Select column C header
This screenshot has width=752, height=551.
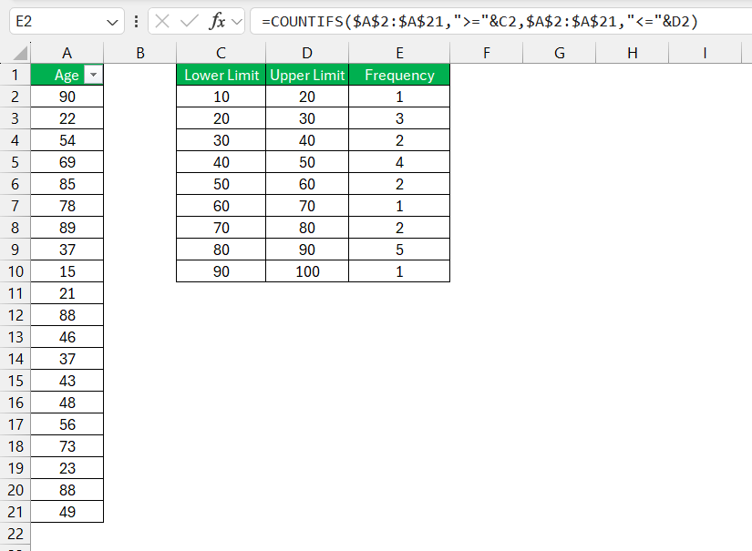point(221,53)
